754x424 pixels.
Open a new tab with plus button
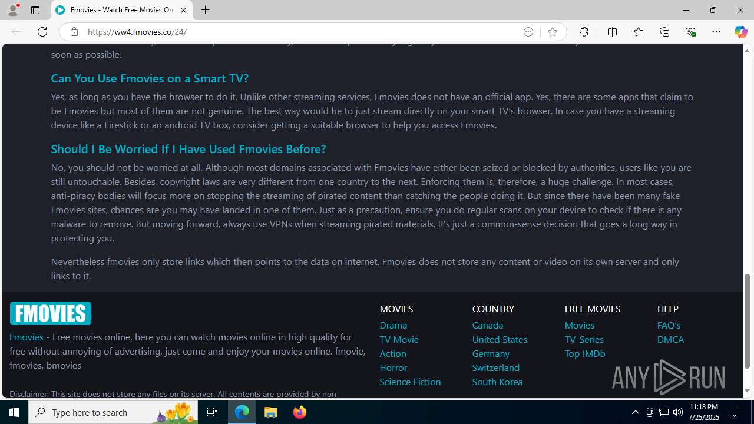coord(206,10)
